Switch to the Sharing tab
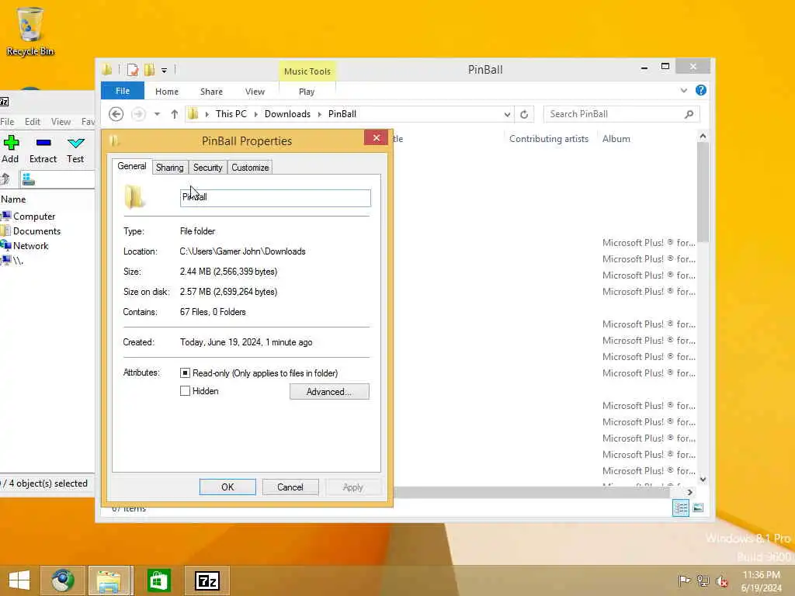This screenshot has height=596, width=795. click(170, 168)
